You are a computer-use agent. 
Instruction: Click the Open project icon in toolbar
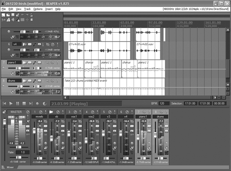coord(8,15)
